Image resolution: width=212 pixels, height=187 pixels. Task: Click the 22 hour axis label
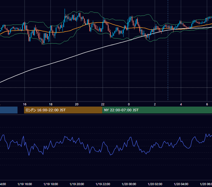pos(103,104)
